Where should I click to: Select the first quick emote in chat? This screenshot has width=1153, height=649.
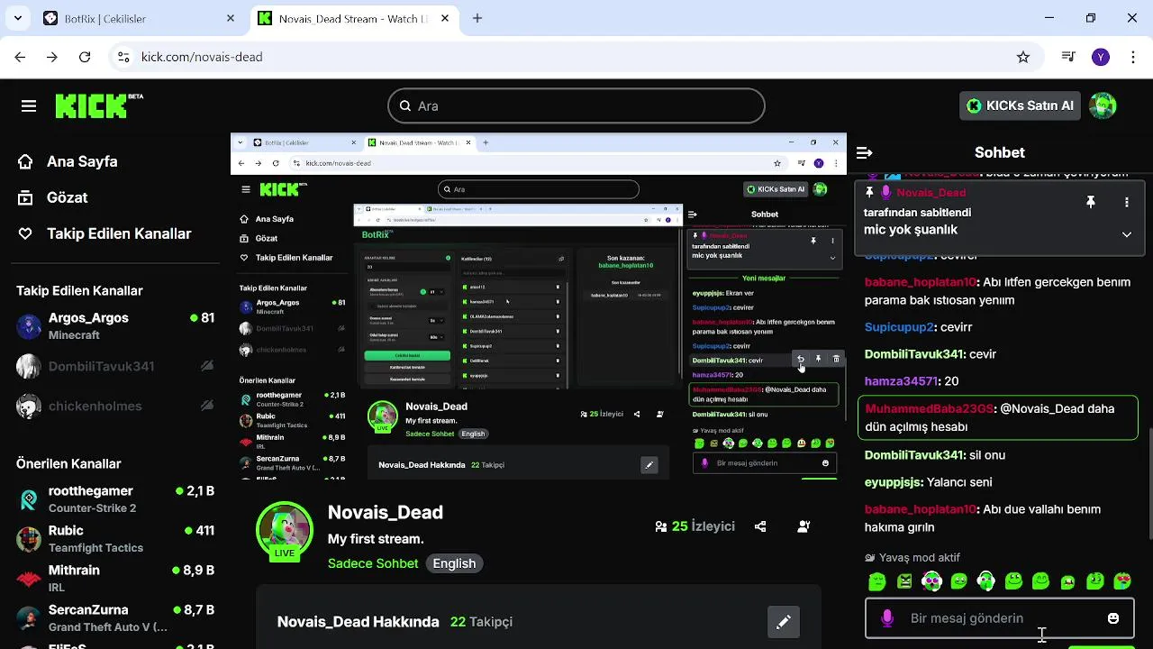click(x=876, y=581)
